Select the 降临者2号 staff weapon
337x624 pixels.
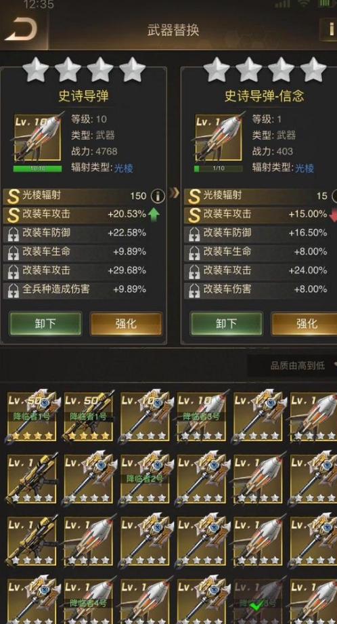[145, 479]
